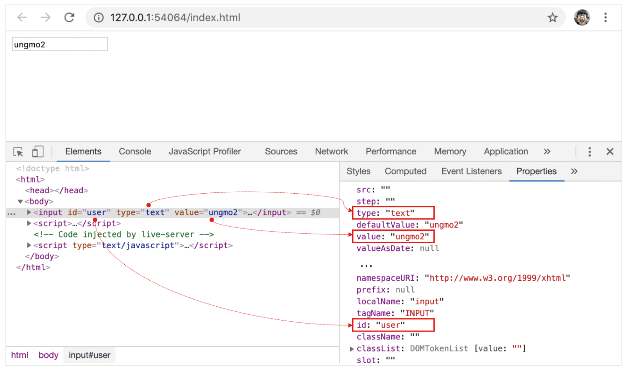
Task: Click the prefix null property
Action: coord(386,290)
